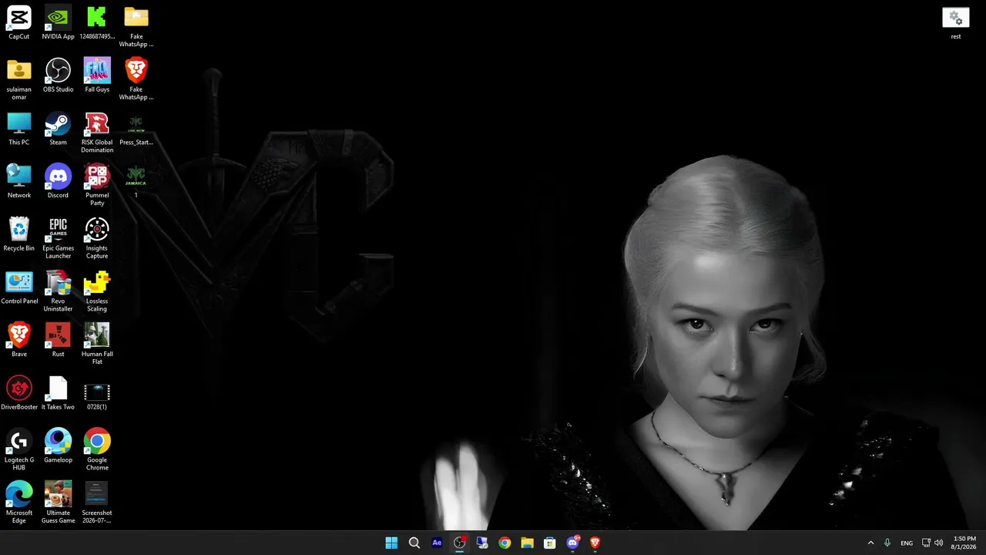986x555 pixels.
Task: Select the rest file with gear icon
Action: click(x=956, y=22)
